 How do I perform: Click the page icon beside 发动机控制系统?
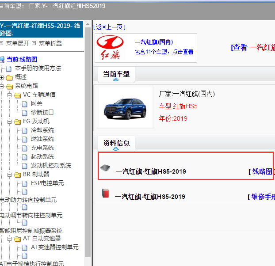click(x=25, y=166)
